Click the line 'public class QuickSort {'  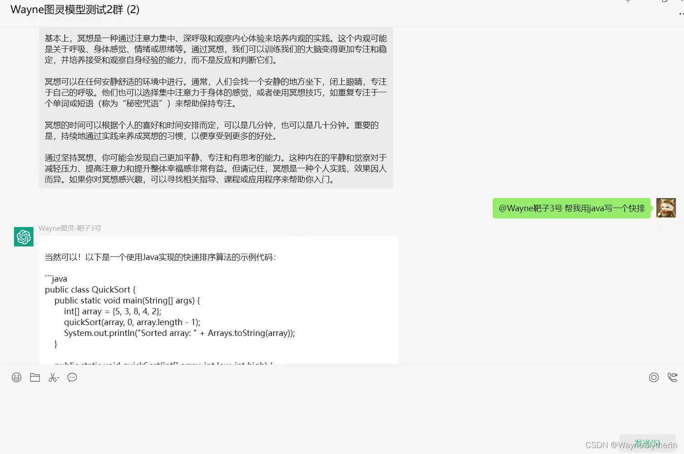pos(90,289)
